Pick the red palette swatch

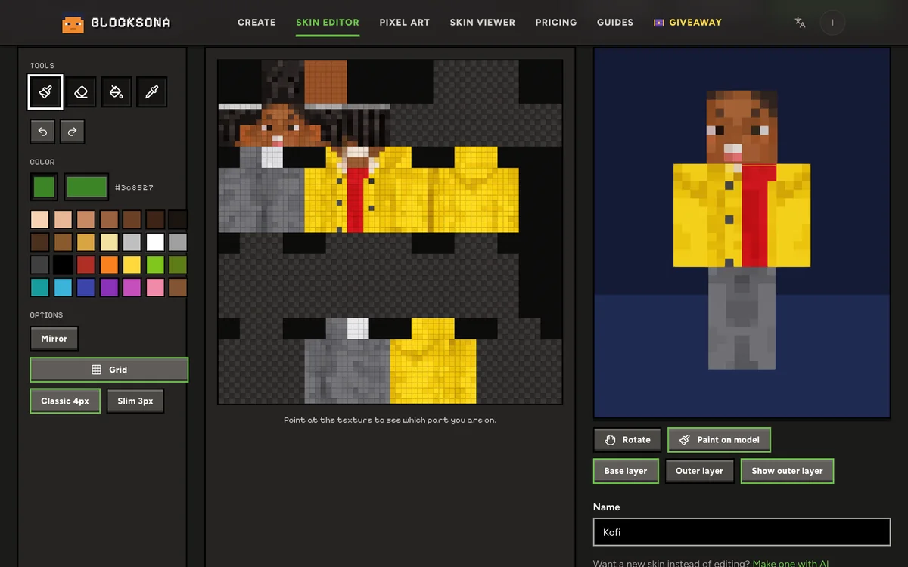pos(86,265)
